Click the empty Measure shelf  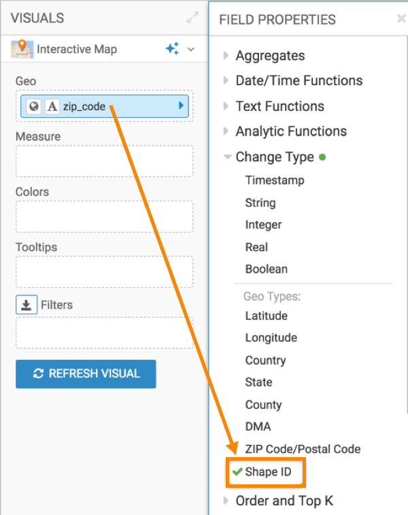tap(104, 161)
